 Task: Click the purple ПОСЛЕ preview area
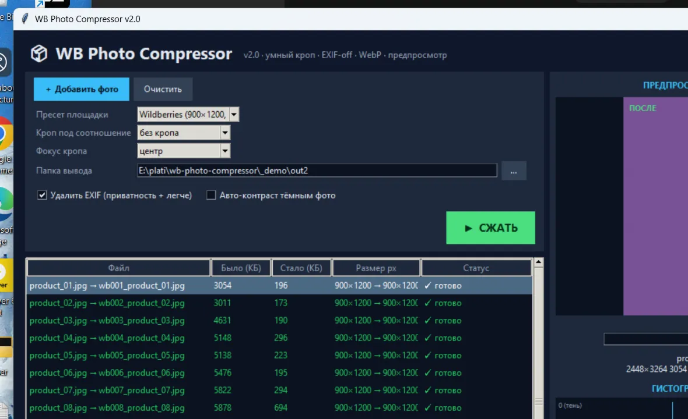655,206
